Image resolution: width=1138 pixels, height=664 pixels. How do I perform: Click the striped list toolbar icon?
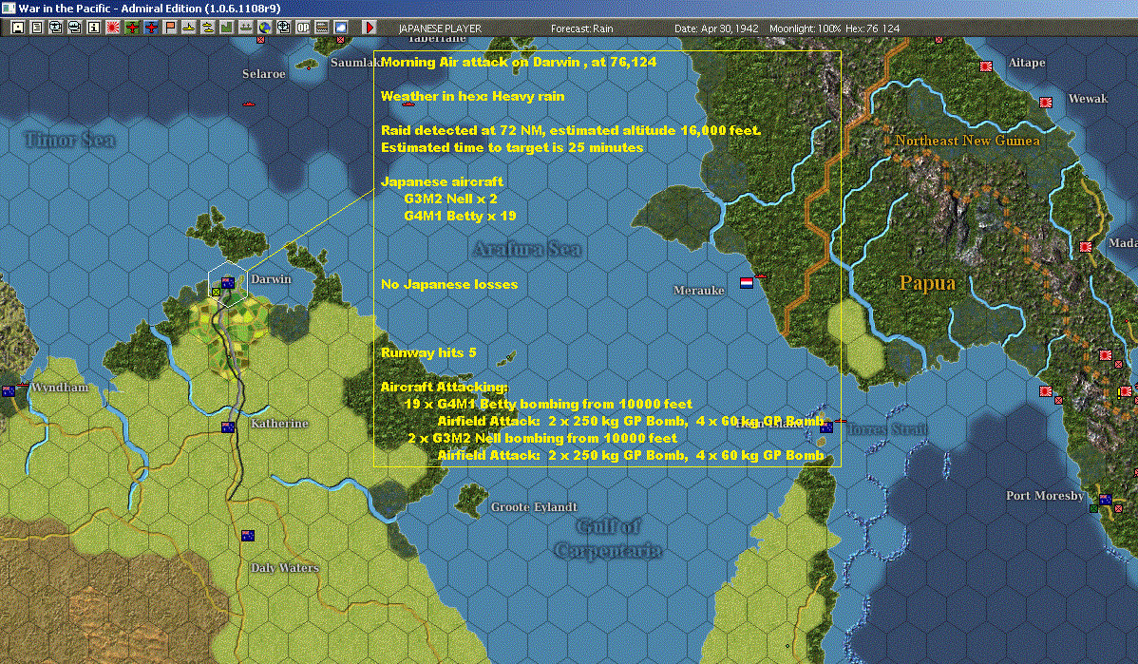(x=321, y=28)
